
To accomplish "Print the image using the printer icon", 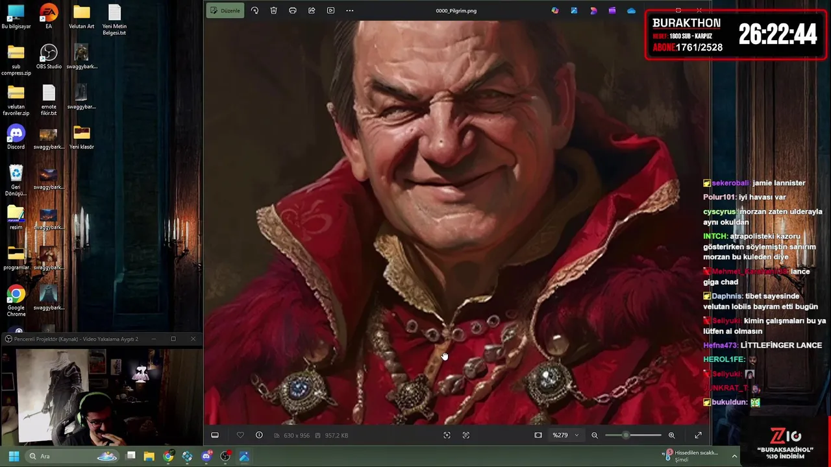I will click(x=293, y=10).
